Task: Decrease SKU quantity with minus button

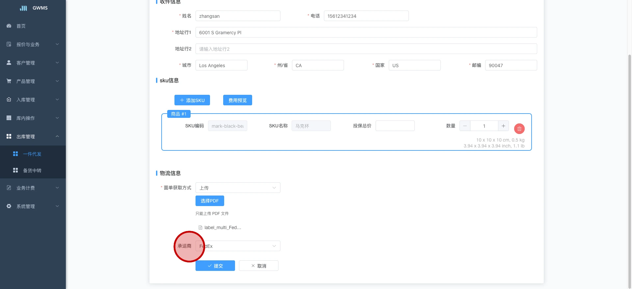Action: pos(465,126)
